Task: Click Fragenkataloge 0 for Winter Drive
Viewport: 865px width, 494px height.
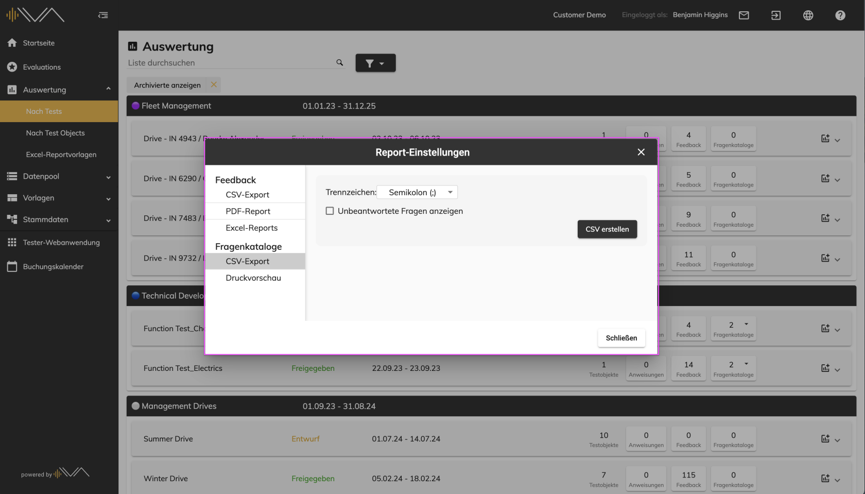Action: point(733,479)
